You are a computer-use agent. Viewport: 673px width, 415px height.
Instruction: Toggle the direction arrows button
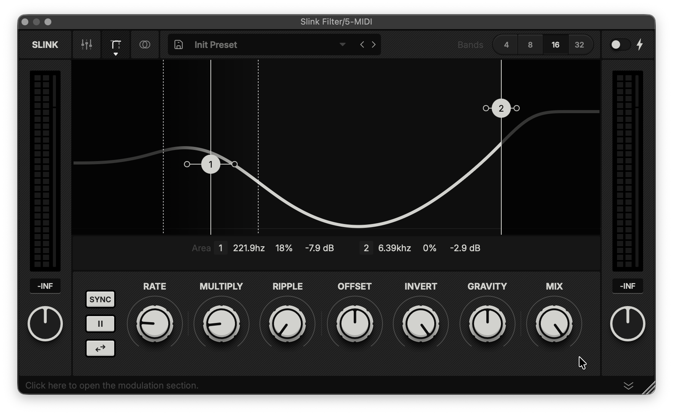point(100,348)
